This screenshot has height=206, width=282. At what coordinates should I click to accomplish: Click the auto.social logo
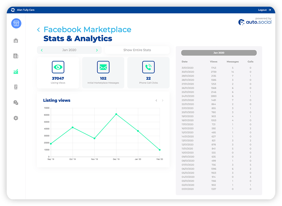(255, 21)
